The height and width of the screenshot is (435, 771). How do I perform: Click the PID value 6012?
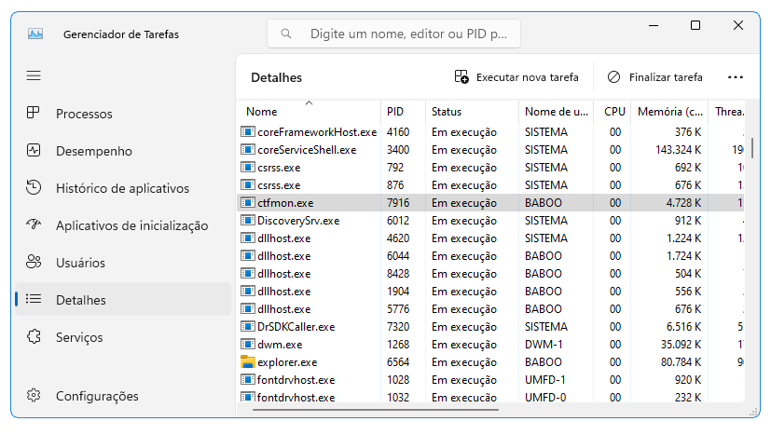tap(398, 221)
